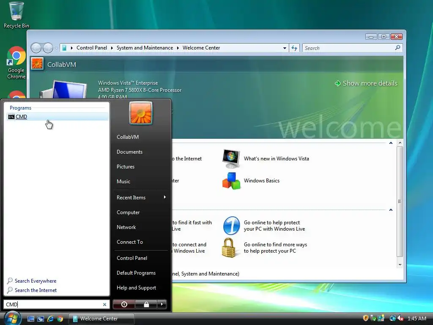Screen dimensions: 433x325
Task: Launch Chrome from Quick Launch
Action: click(60, 319)
